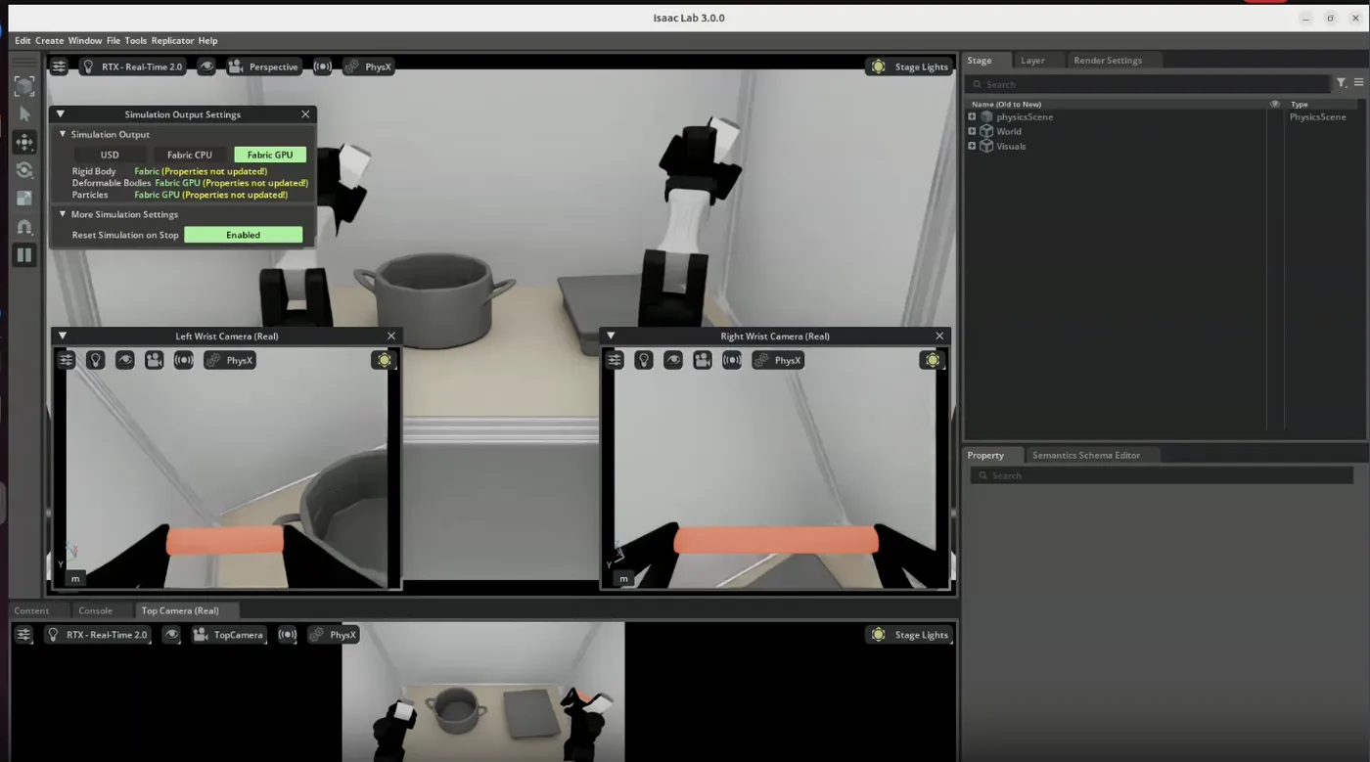
Task: Open the main viewport eye display menu
Action: (206, 67)
